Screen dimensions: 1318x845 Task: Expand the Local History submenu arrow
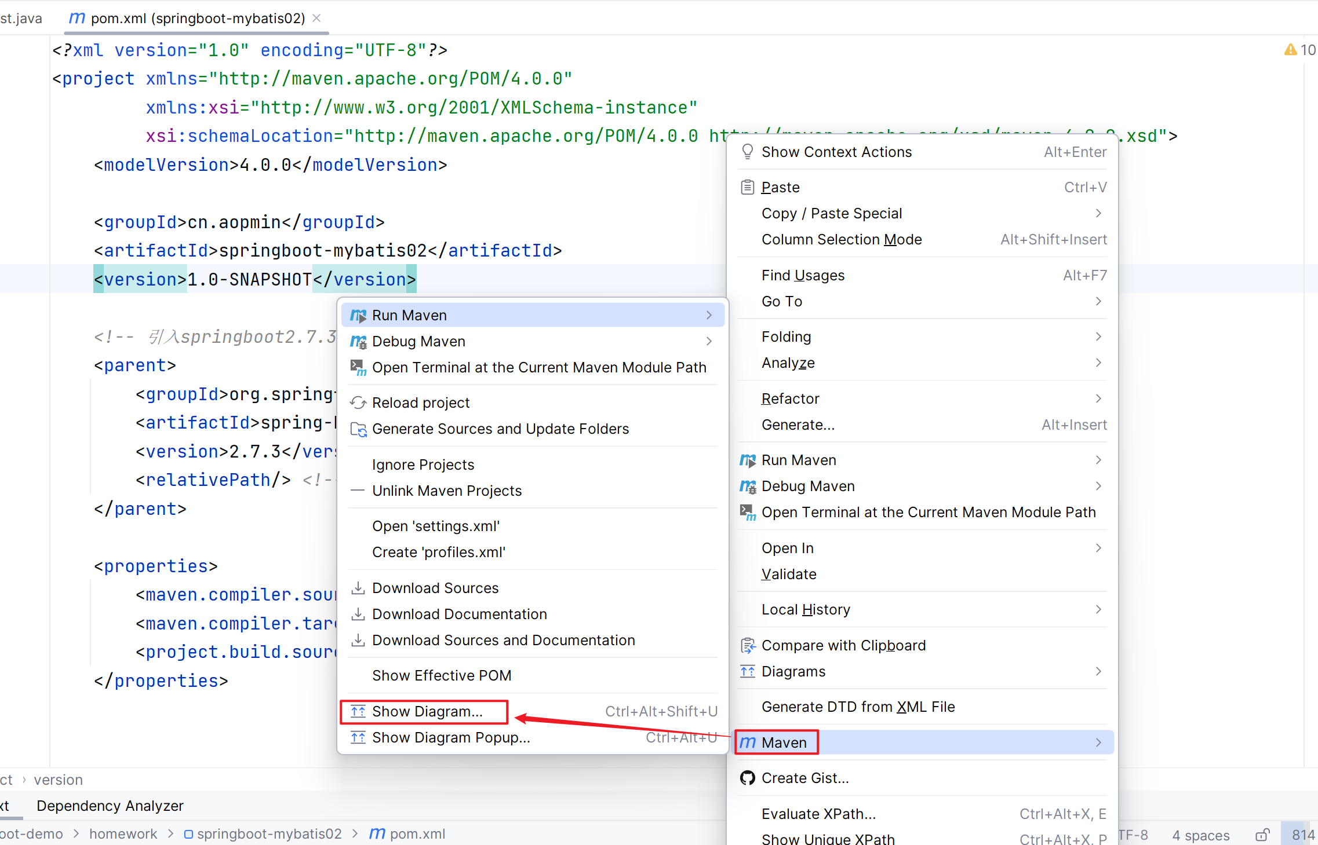[1098, 610]
